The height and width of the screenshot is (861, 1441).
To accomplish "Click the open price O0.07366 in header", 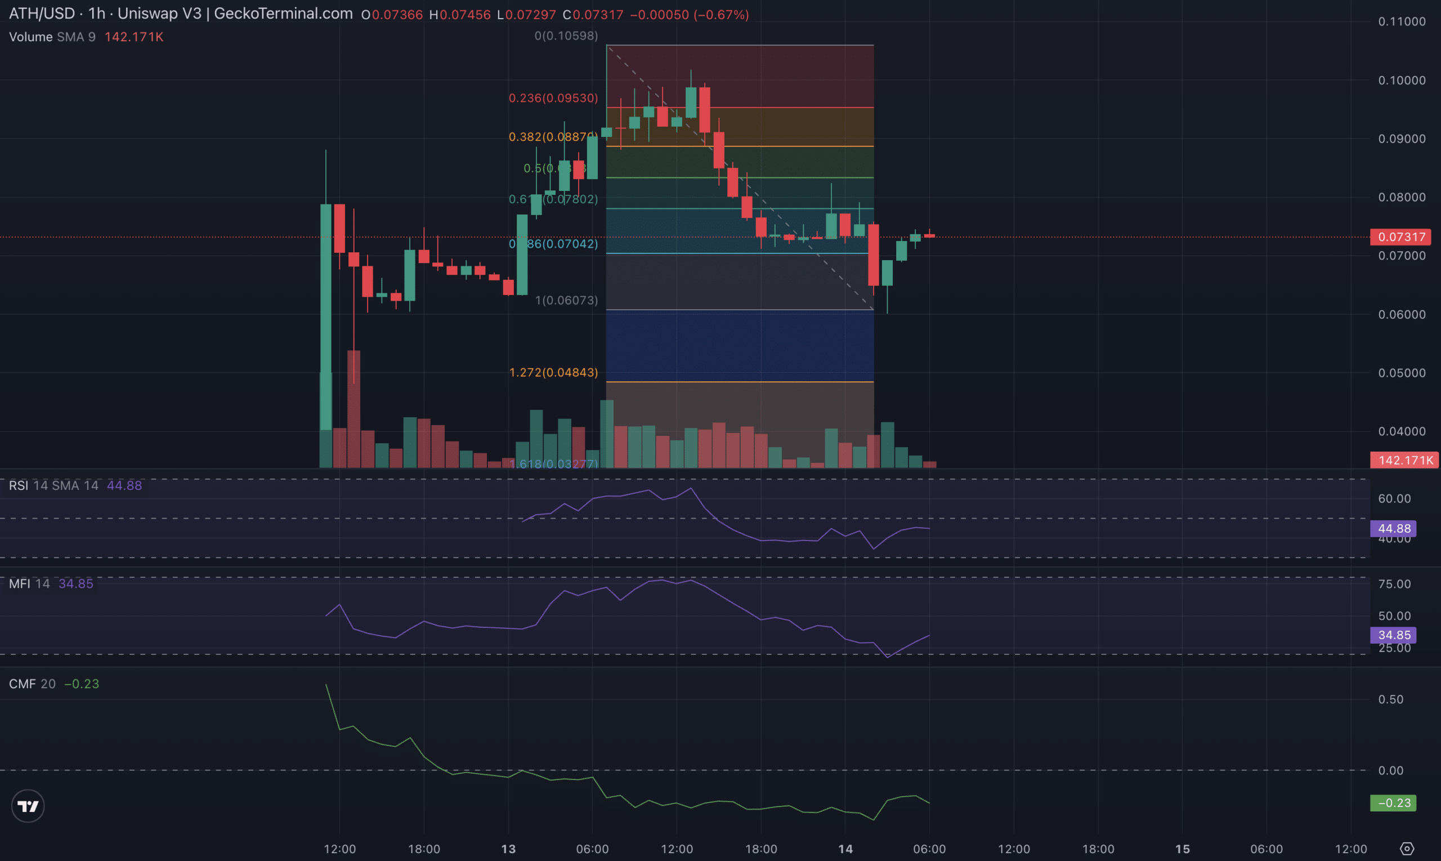I will (392, 15).
